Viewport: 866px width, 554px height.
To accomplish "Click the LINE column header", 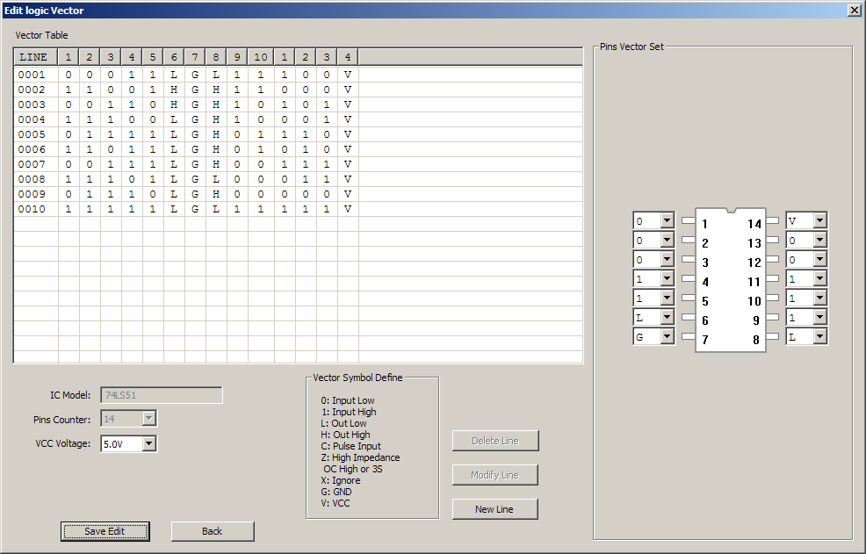I will 32,56.
